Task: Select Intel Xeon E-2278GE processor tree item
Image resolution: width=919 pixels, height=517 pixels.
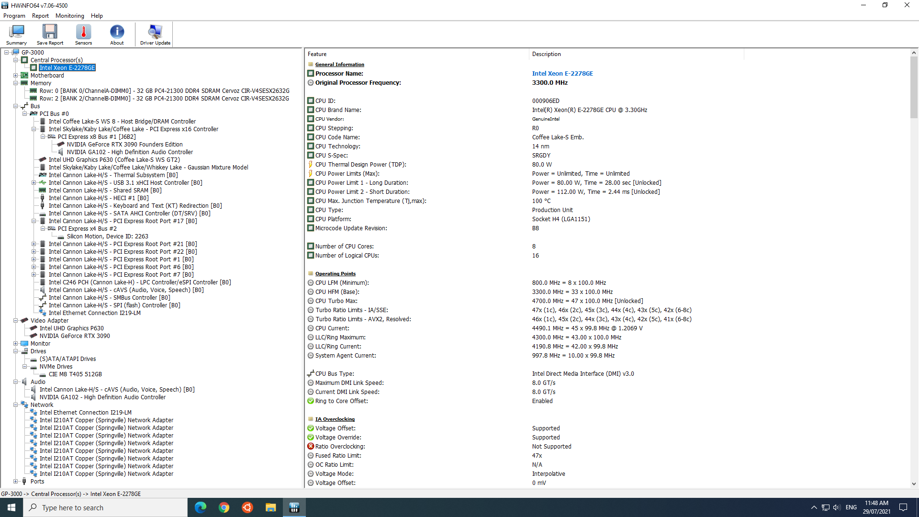Action: coord(67,67)
